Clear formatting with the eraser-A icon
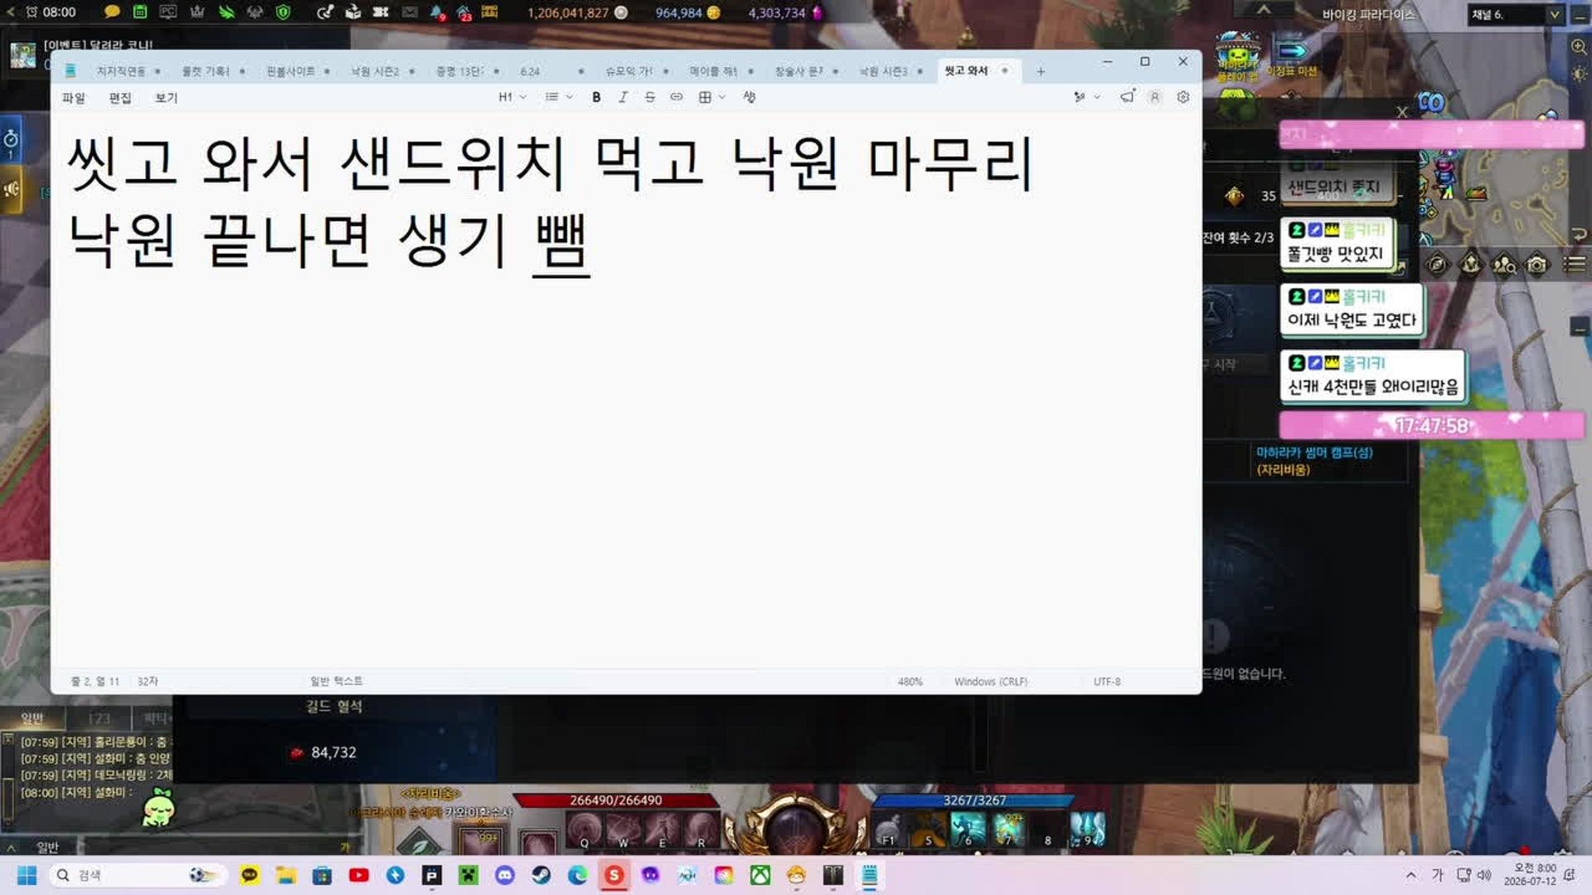1592x895 pixels. click(750, 97)
